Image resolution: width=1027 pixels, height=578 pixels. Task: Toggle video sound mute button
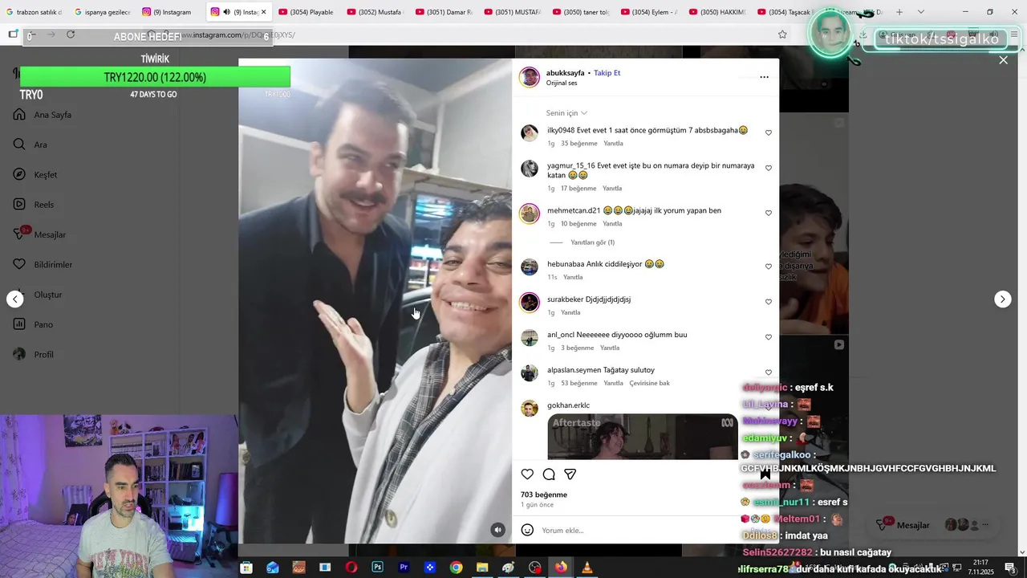pos(498,529)
